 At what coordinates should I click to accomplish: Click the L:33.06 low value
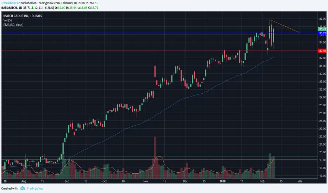point(82,8)
